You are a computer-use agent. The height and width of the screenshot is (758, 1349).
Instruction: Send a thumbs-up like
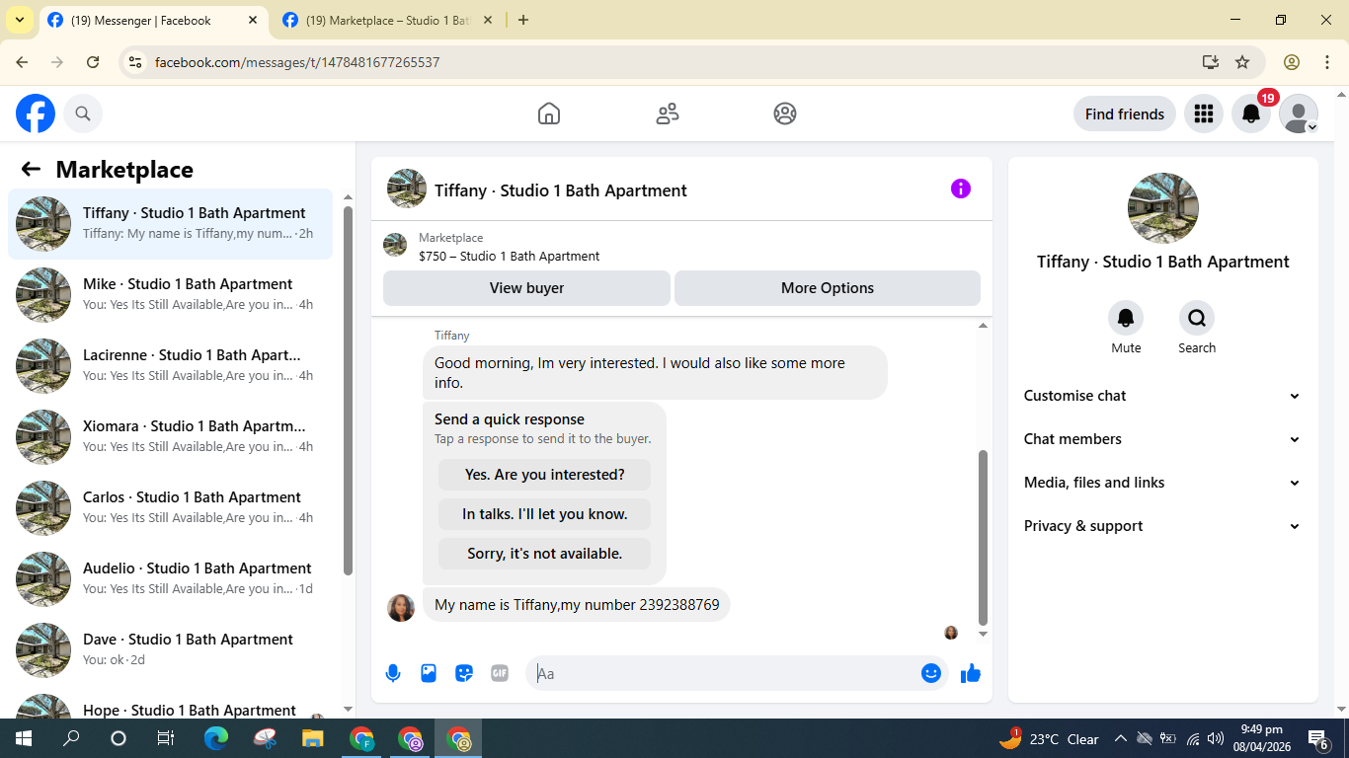pos(971,673)
